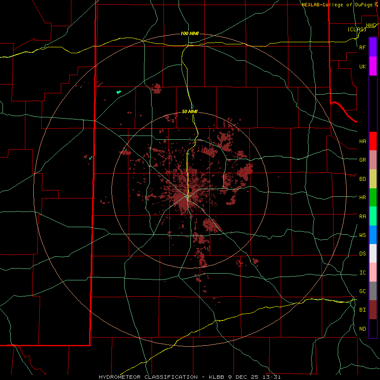
Task: Click the RF purple legend swatch
Action: pyautogui.click(x=373, y=47)
